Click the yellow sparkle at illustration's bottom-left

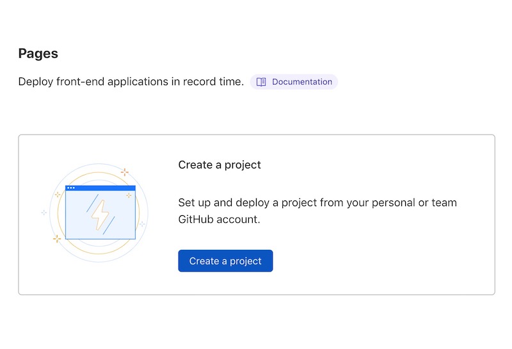point(57,239)
